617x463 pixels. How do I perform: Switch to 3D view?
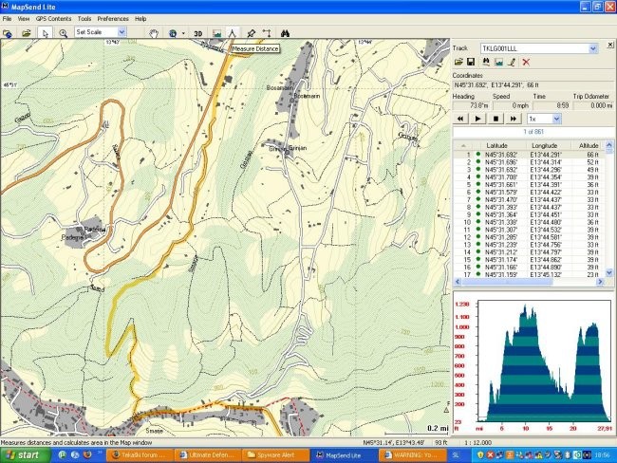click(198, 33)
